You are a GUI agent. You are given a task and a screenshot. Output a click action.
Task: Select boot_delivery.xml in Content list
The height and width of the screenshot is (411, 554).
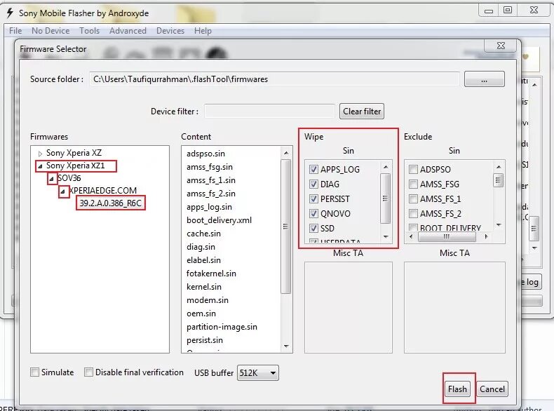coord(219,220)
